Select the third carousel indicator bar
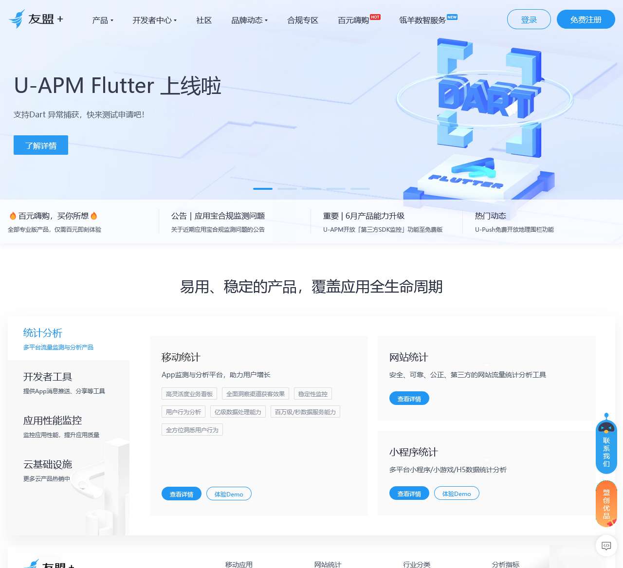 (x=311, y=189)
